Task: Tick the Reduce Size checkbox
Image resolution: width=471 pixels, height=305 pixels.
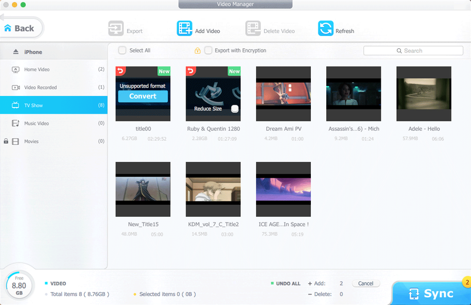Action: 235,109
